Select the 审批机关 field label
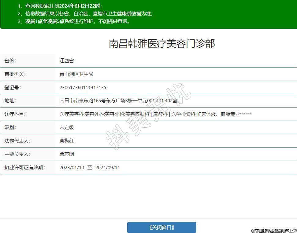 (x=15, y=74)
